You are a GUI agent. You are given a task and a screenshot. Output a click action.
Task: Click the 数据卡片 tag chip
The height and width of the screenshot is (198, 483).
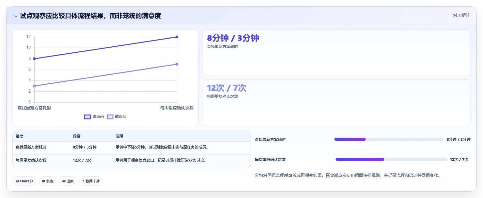pos(91,181)
